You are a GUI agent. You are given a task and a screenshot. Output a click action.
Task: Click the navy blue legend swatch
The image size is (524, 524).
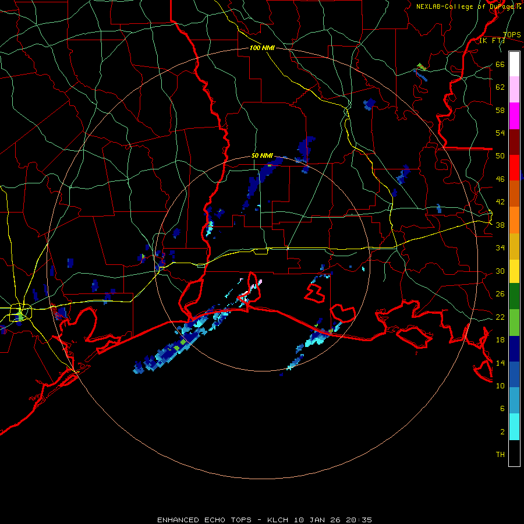514,349
